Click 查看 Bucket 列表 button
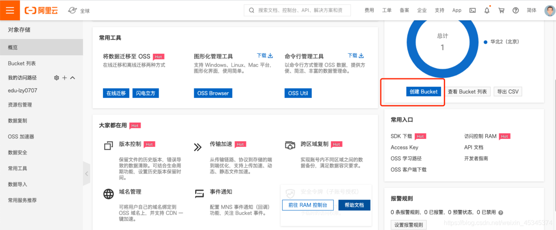The height and width of the screenshot is (230, 556). click(x=467, y=92)
